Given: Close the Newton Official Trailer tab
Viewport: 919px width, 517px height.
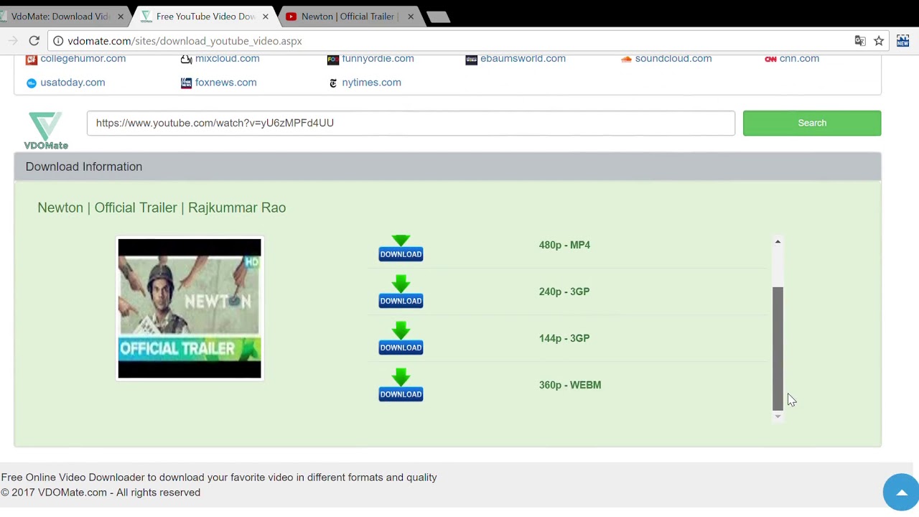Looking at the screenshot, I should (x=411, y=17).
